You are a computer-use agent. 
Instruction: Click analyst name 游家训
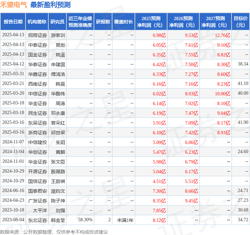[58, 35]
